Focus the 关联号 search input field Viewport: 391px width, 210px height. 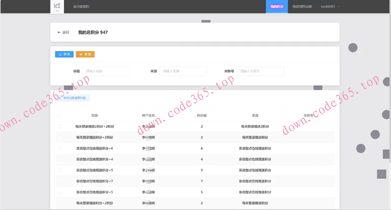(260, 71)
